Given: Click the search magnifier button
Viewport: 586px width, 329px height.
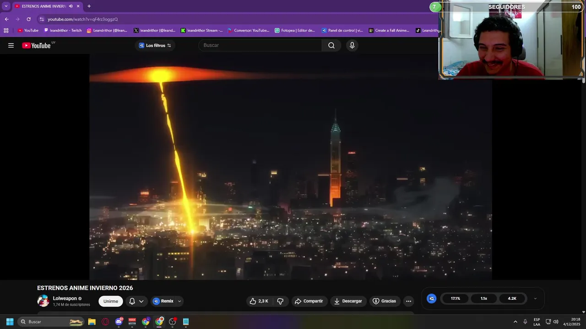Looking at the screenshot, I should point(331,45).
